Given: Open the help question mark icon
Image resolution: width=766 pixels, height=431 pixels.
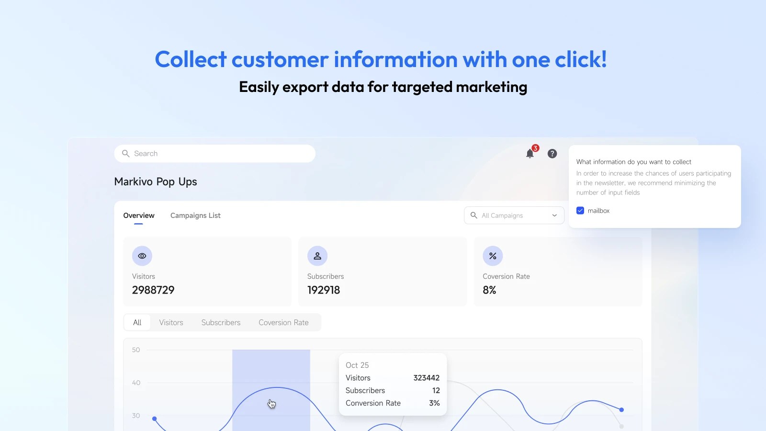Looking at the screenshot, I should (552, 154).
